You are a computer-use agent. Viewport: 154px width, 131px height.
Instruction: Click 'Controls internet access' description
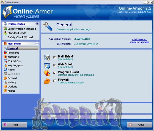[x=71, y=83]
